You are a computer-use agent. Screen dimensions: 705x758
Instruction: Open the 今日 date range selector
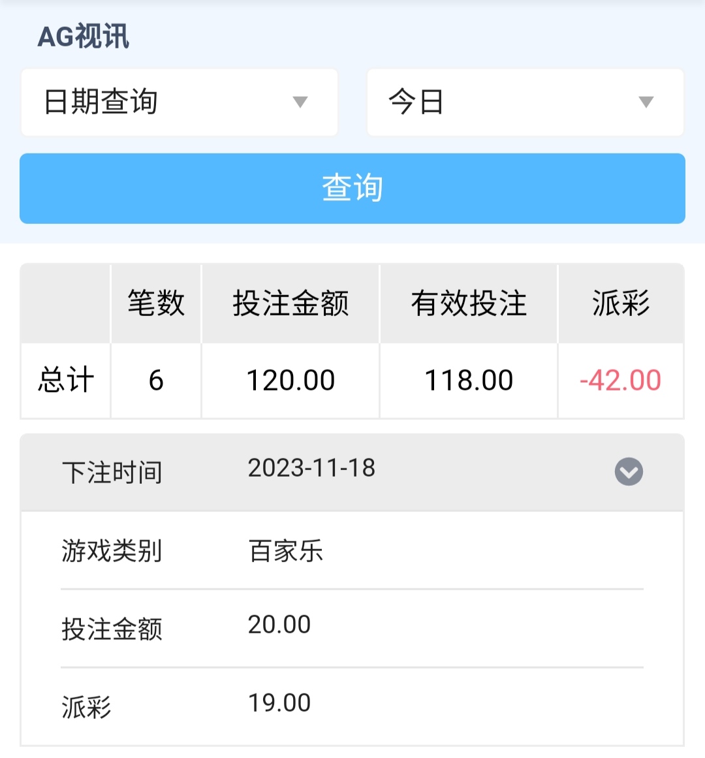(525, 103)
